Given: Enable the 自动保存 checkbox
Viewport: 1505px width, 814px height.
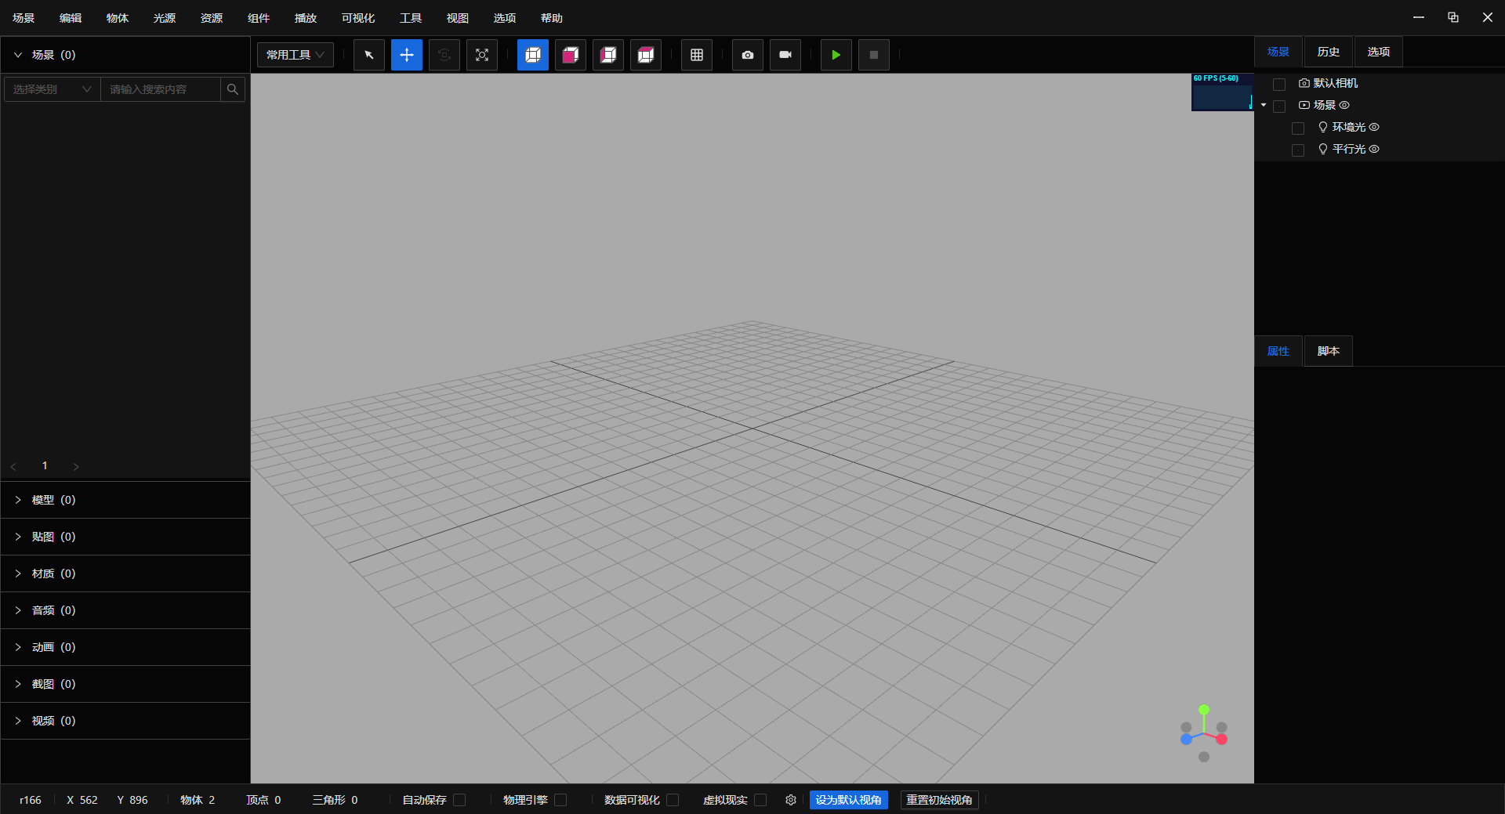Looking at the screenshot, I should [459, 800].
